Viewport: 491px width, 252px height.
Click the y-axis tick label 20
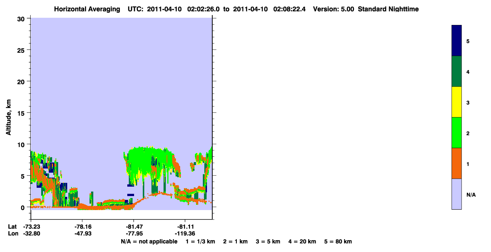point(22,81)
